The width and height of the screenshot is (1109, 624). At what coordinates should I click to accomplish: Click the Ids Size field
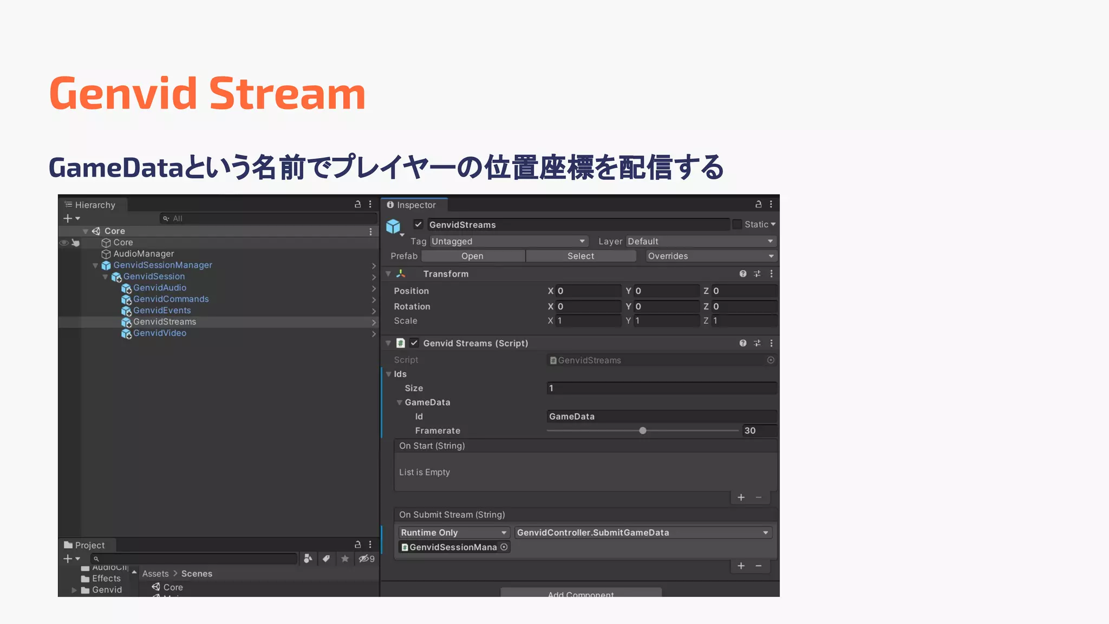pos(662,388)
